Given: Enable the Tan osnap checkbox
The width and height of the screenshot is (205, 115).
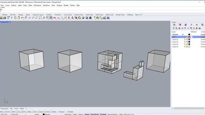Looking at the screenshot, I should tap(33, 112).
